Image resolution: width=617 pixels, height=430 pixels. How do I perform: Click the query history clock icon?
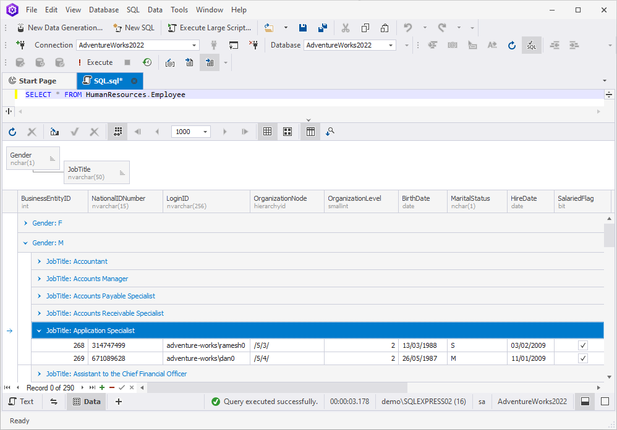coord(147,62)
